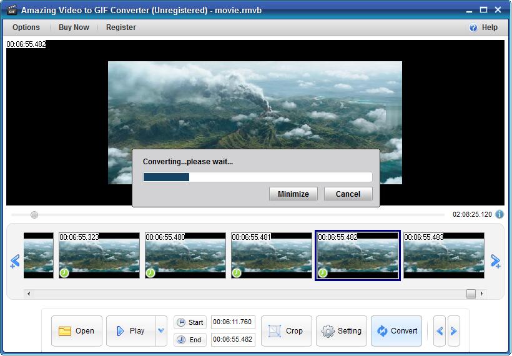This screenshot has height=356, width=512.
Task: Open the Help menu
Action: (483, 27)
